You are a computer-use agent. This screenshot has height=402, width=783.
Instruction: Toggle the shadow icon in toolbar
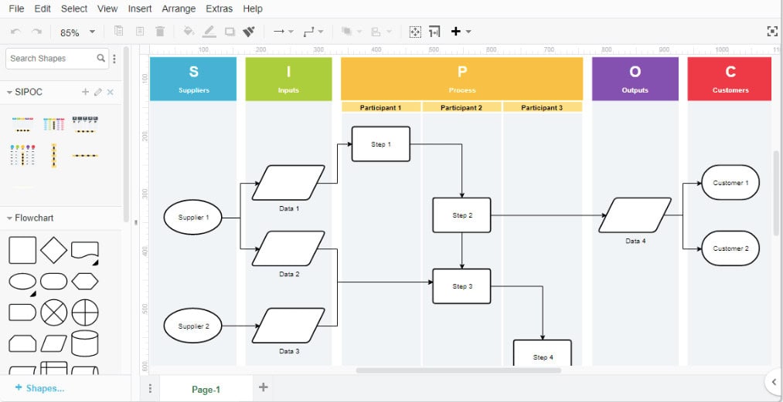pos(230,32)
